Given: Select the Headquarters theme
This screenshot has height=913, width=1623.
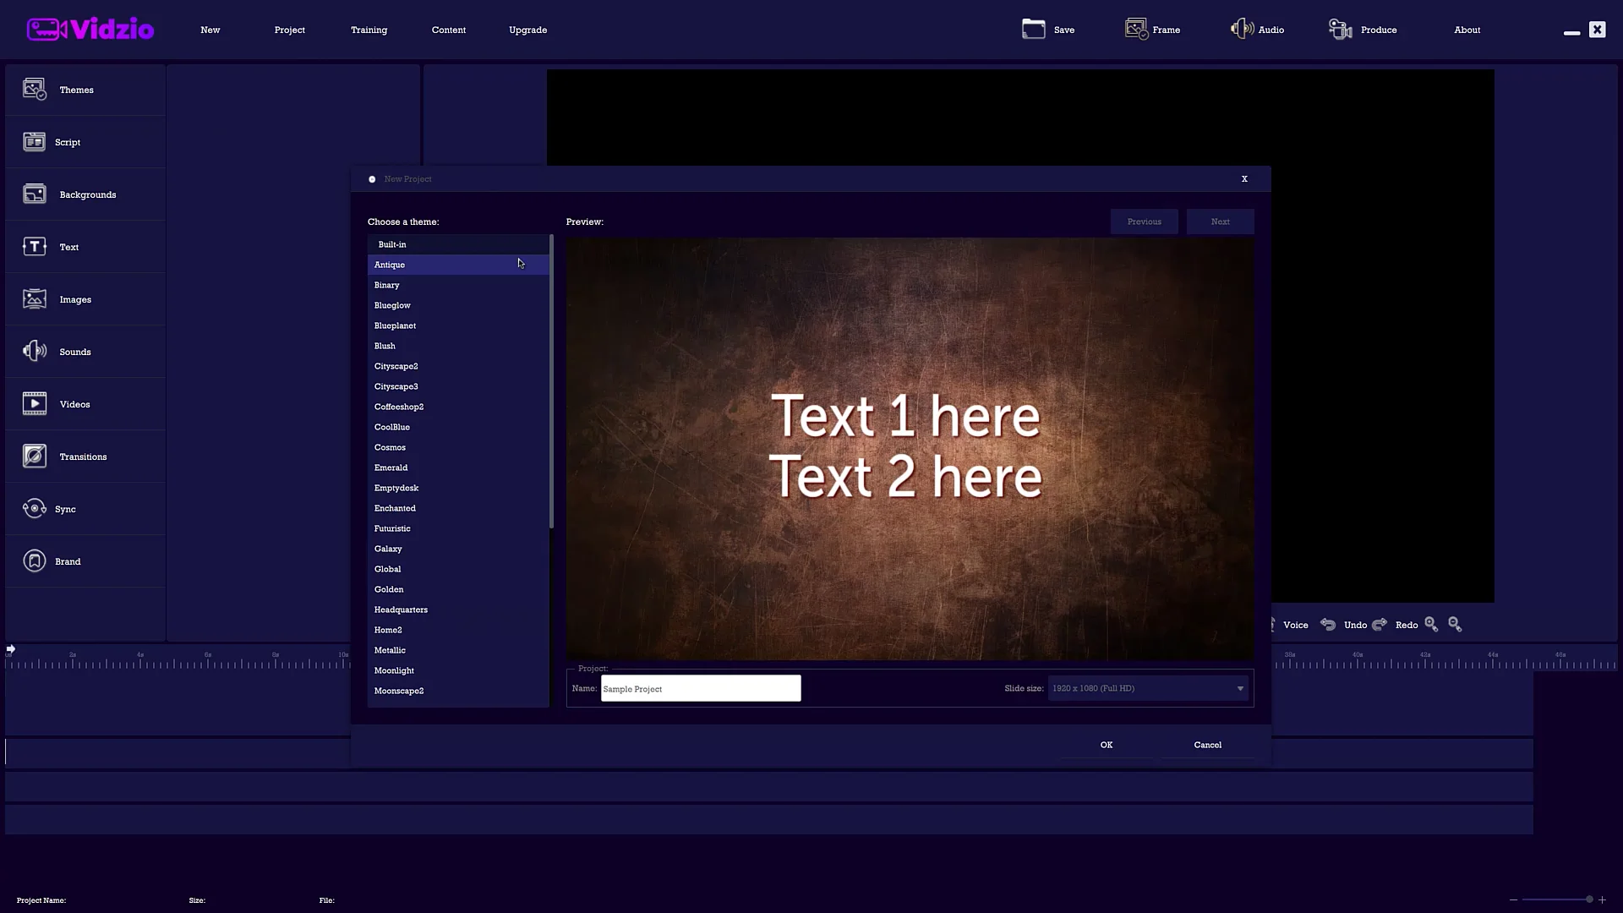Looking at the screenshot, I should [x=458, y=610].
